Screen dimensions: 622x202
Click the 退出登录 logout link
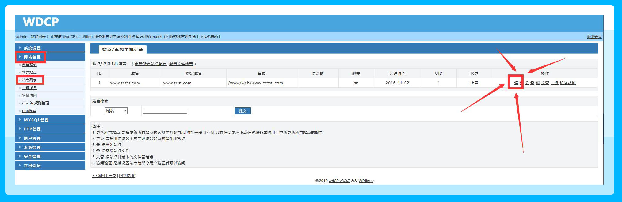[x=594, y=37]
